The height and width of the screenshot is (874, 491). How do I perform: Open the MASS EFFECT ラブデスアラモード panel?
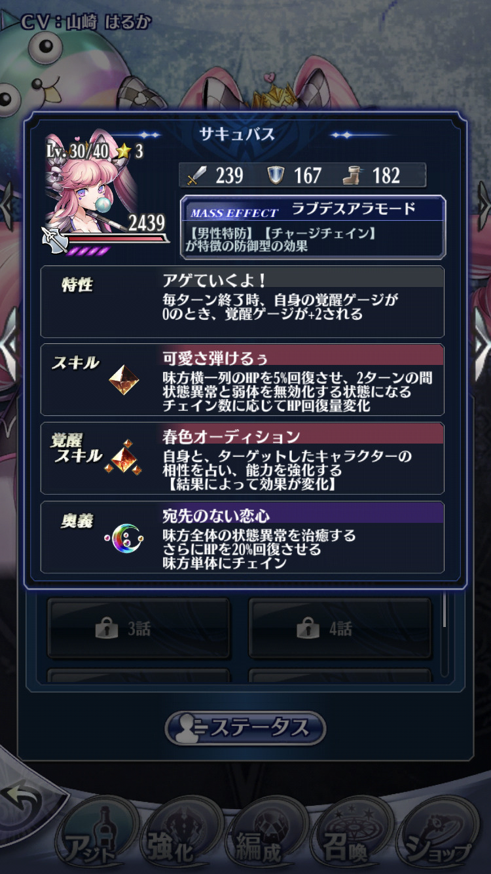[314, 227]
